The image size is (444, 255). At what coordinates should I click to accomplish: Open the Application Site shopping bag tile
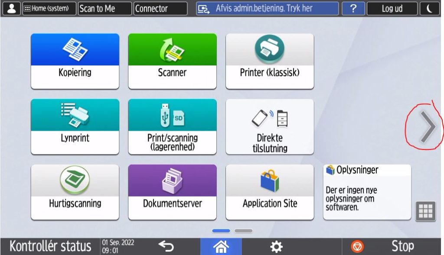270,192
